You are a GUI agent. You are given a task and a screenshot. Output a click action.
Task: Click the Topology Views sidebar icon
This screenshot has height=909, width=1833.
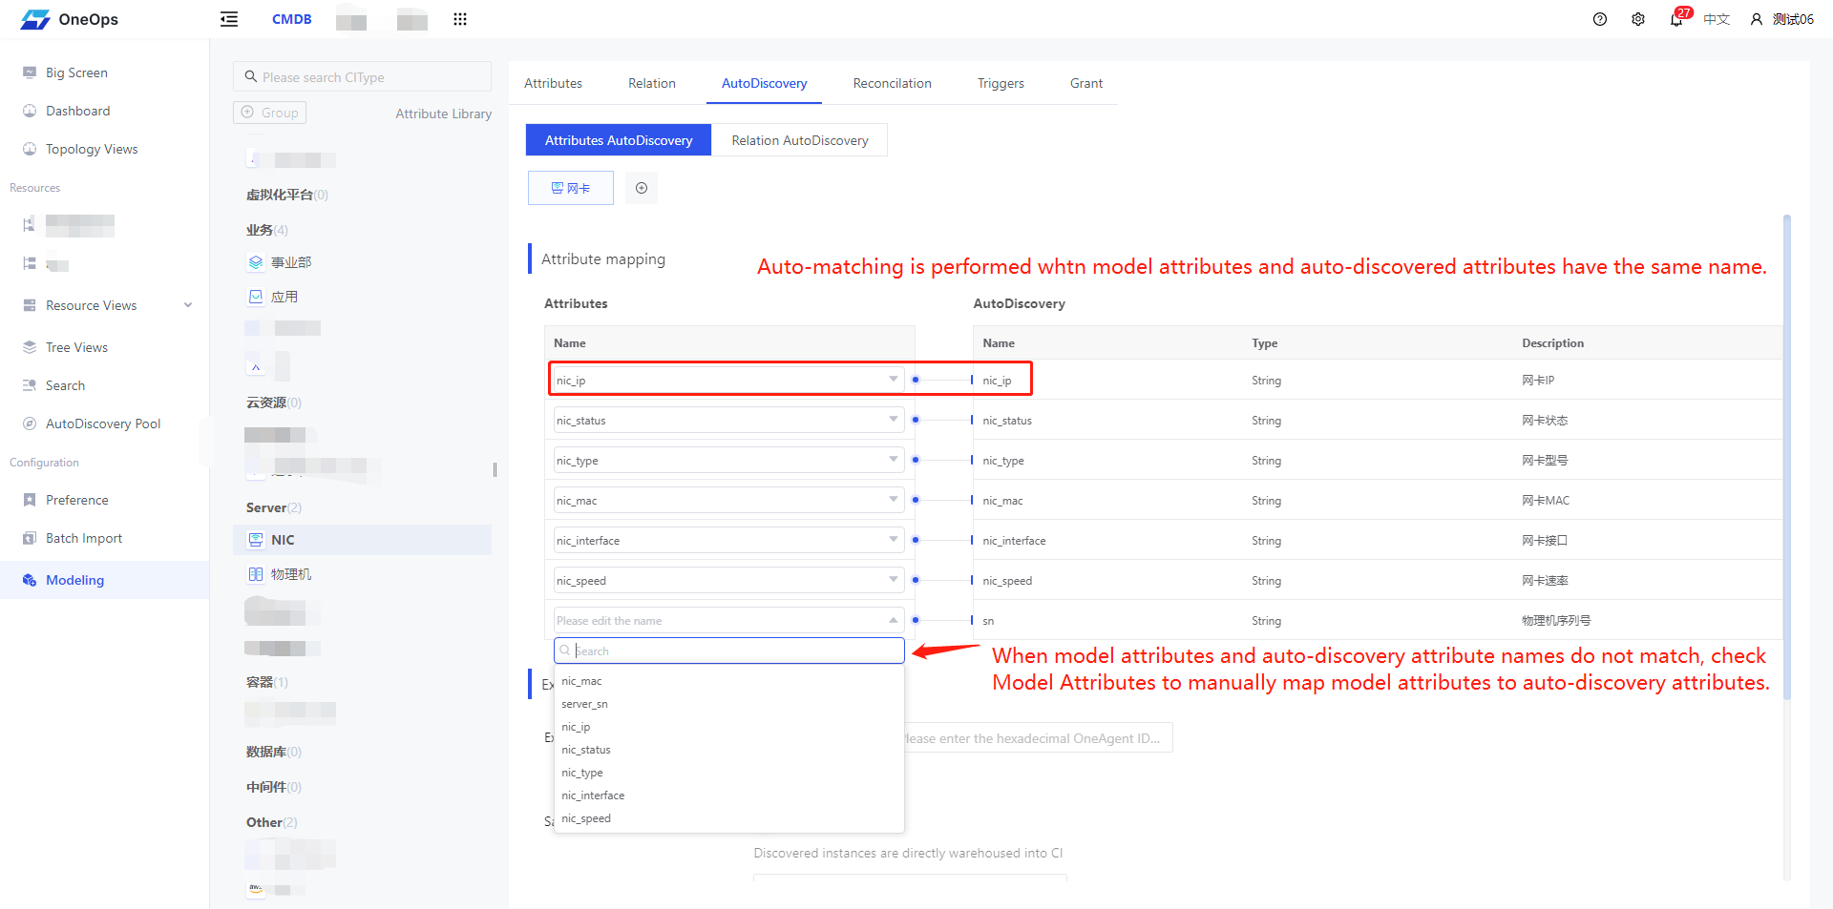point(30,149)
